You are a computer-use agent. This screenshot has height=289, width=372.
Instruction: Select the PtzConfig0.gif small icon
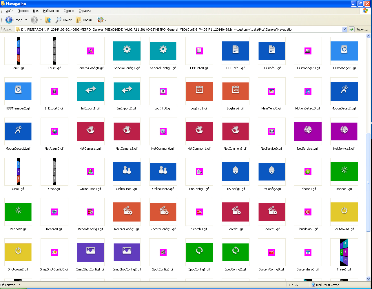[x=199, y=172]
